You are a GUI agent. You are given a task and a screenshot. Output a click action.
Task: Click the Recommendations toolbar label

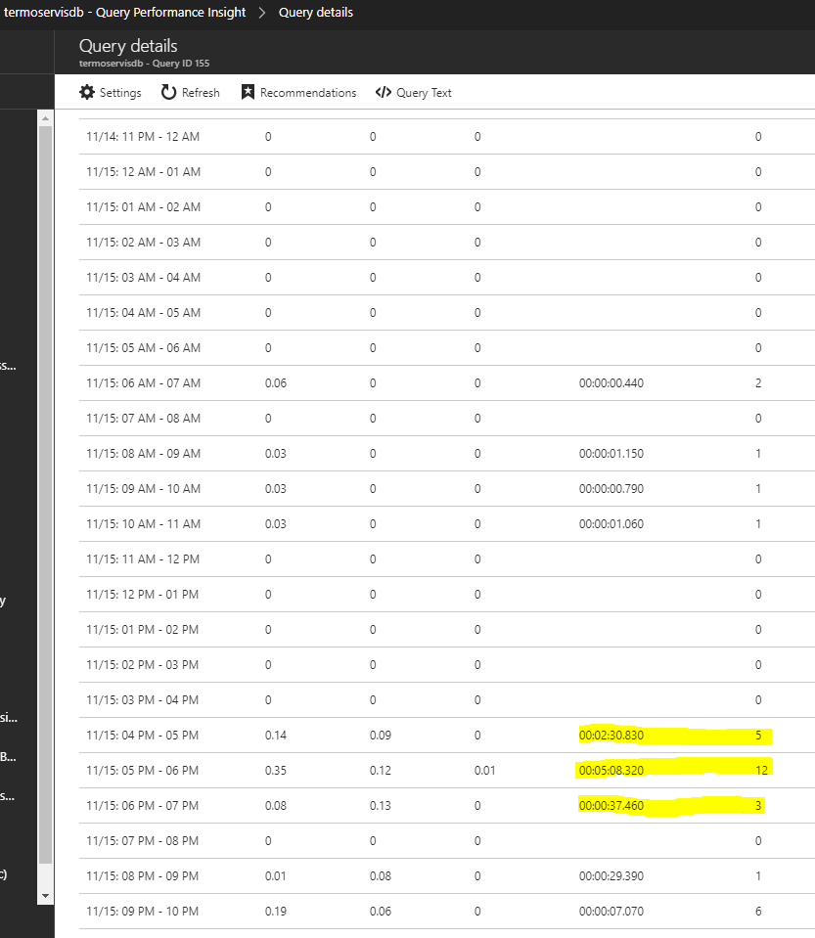pyautogui.click(x=307, y=92)
